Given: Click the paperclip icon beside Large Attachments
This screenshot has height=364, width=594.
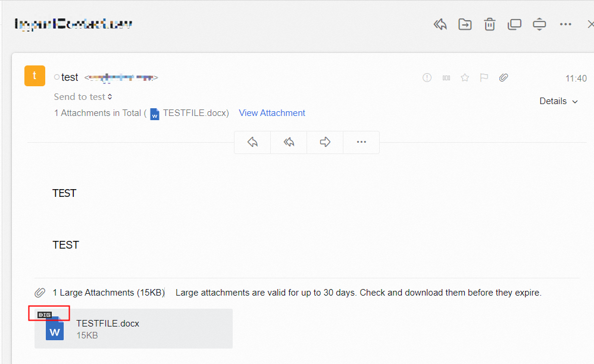Looking at the screenshot, I should coord(40,293).
